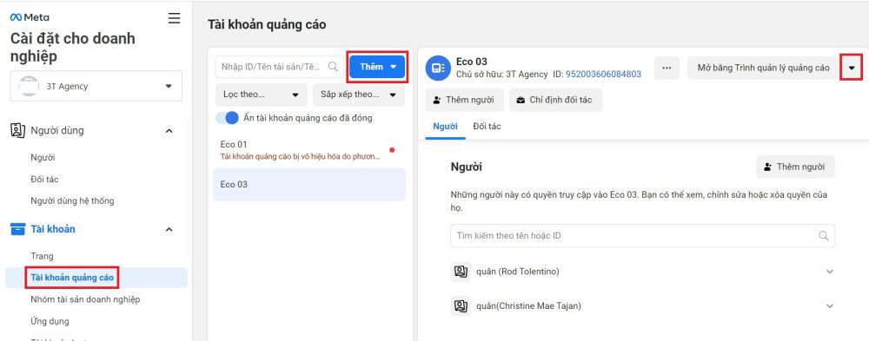Click the Nhập ID/Tên tài sản search field
The image size is (869, 341).
pos(279,67)
